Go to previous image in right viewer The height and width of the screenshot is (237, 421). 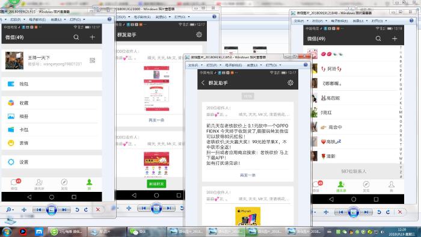[x=341, y=212]
